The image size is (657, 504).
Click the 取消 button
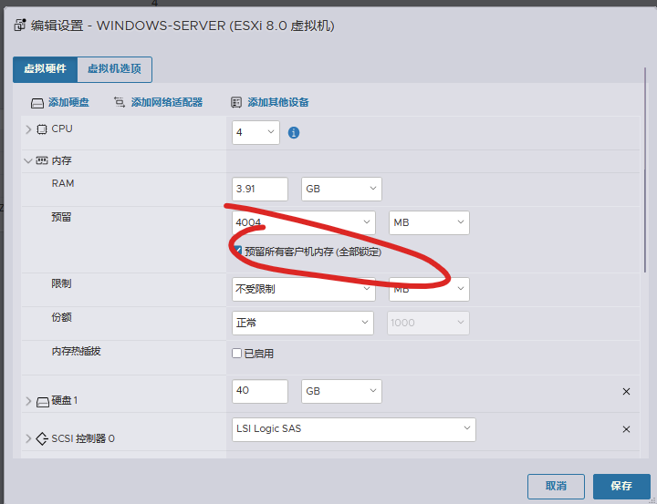556,486
